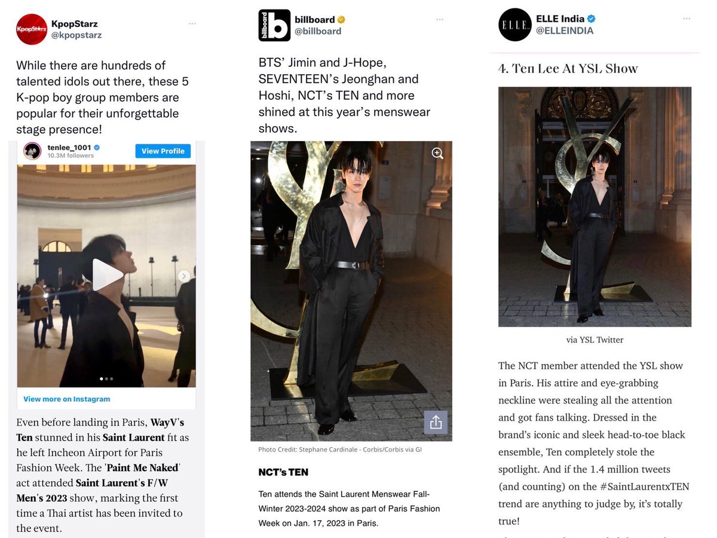This screenshot has width=717, height=538.
Task: Open the tenlee_1001 Instagram avatar
Action: tap(32, 151)
